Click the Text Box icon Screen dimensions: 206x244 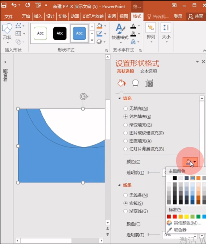(18, 34)
